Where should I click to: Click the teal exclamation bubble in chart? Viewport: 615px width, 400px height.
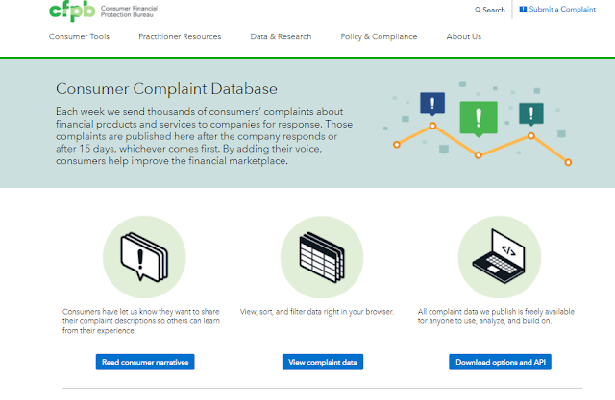531,114
